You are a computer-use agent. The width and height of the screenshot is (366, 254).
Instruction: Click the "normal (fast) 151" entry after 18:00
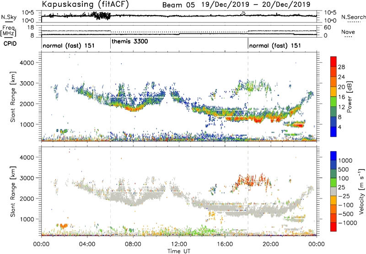point(275,45)
